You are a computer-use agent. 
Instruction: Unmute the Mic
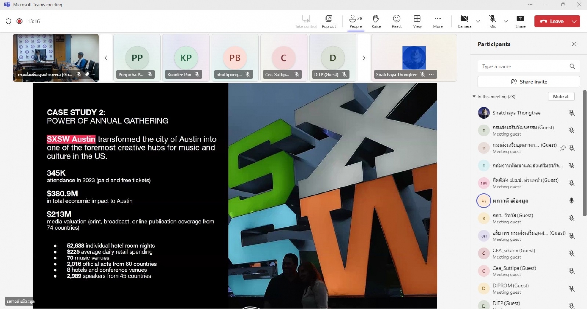click(x=493, y=21)
